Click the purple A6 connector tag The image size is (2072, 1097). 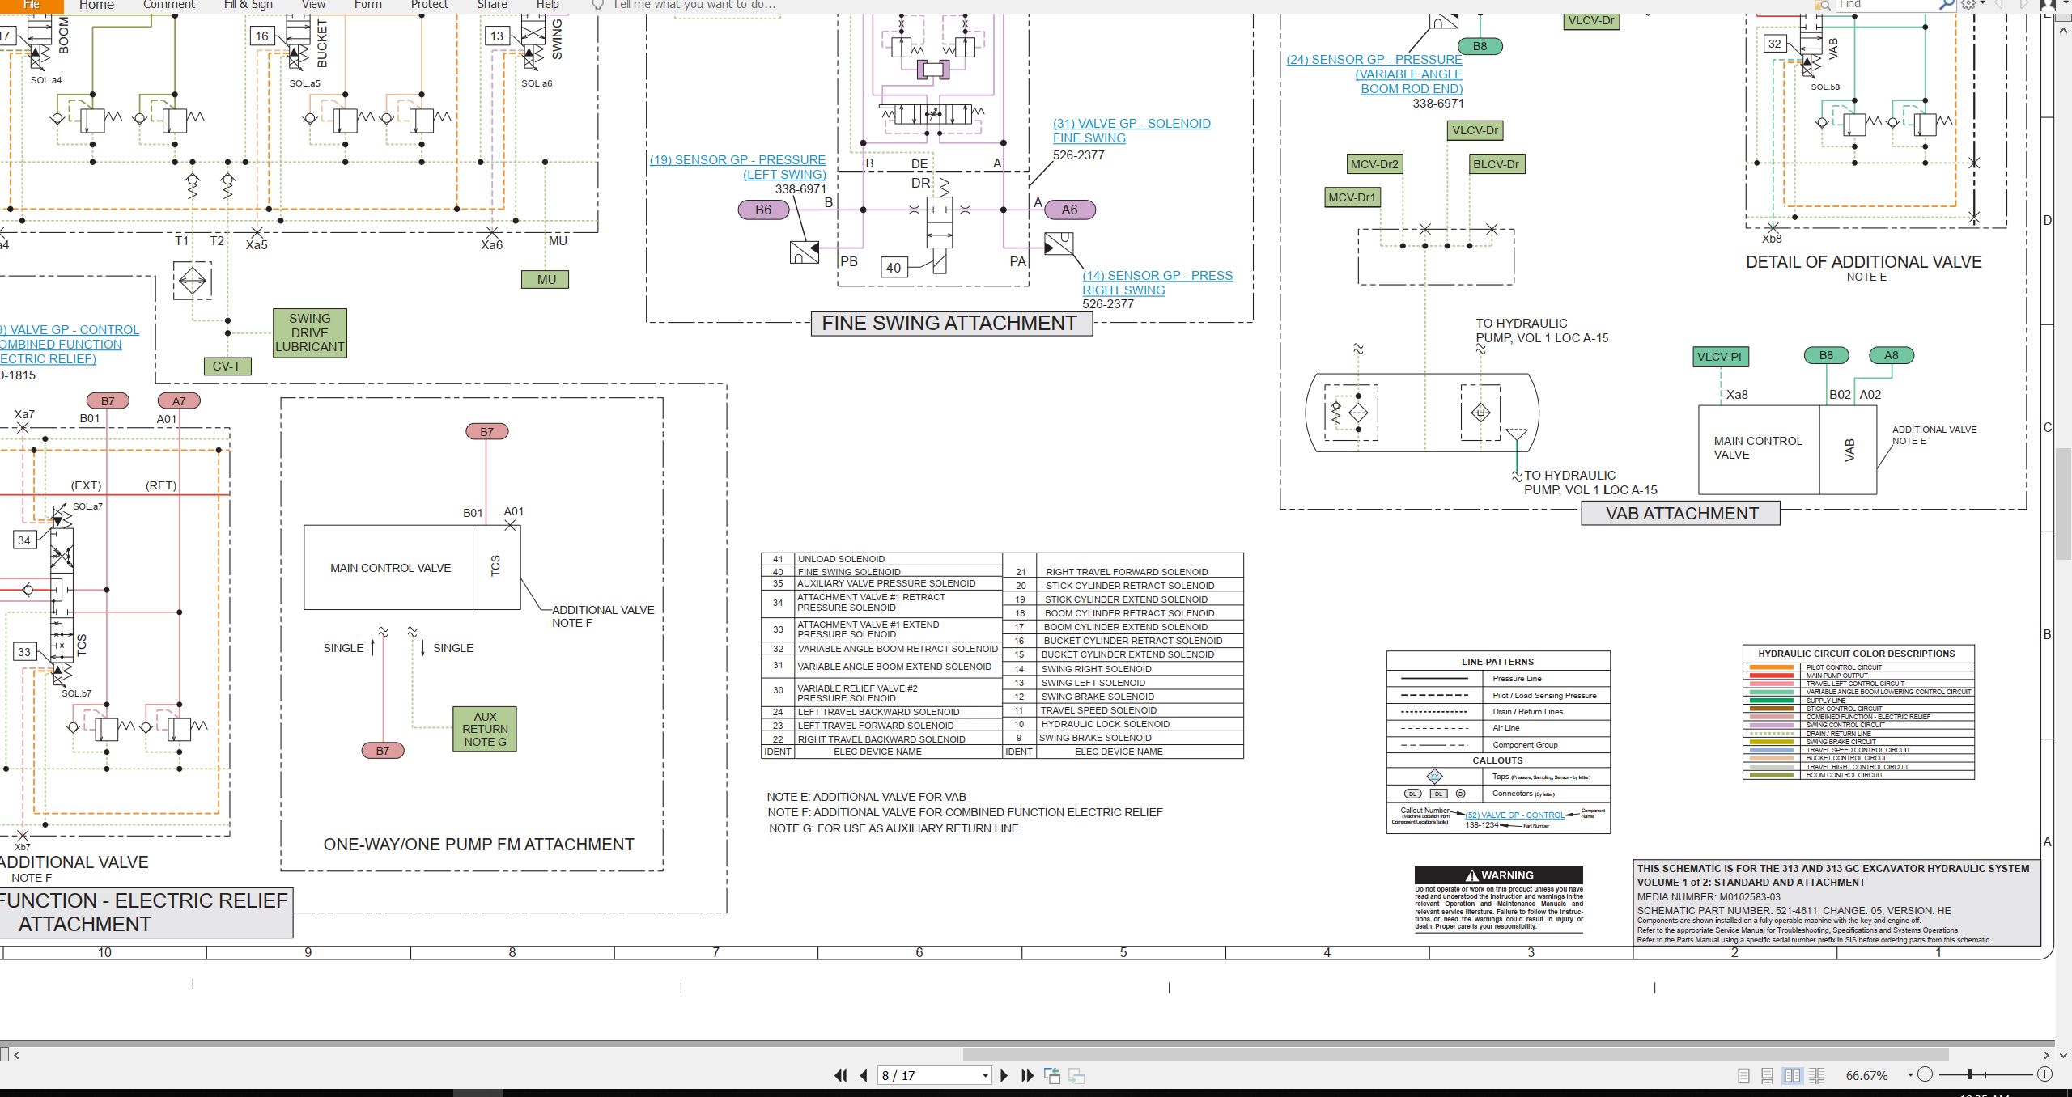click(1070, 210)
